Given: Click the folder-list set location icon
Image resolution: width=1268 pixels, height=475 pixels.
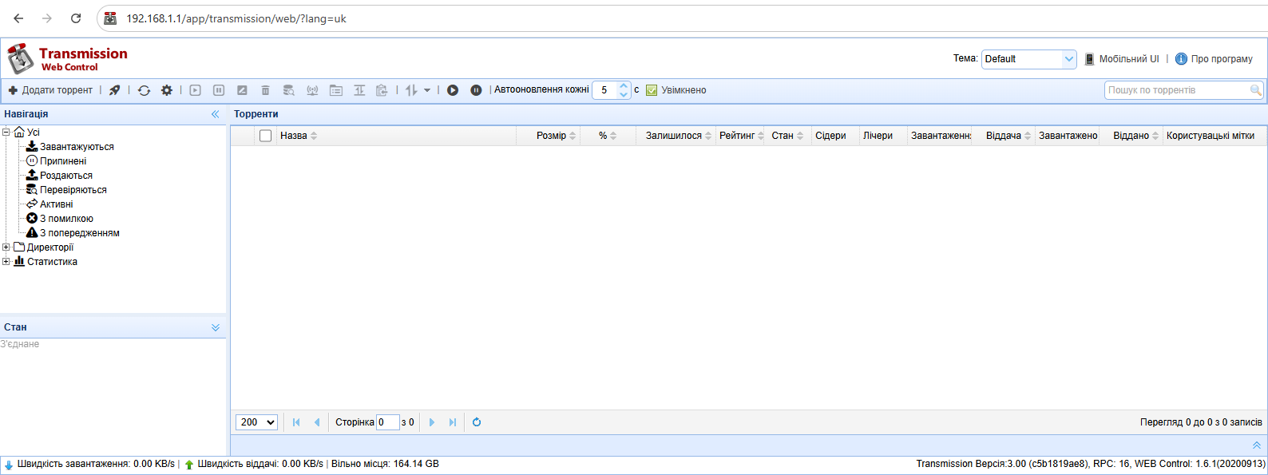Looking at the screenshot, I should (x=336, y=90).
